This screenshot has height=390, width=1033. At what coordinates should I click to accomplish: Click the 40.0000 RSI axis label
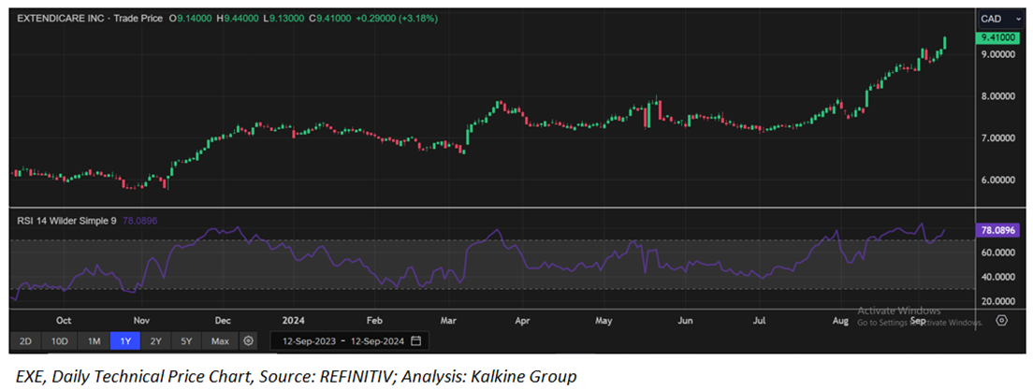(x=997, y=278)
